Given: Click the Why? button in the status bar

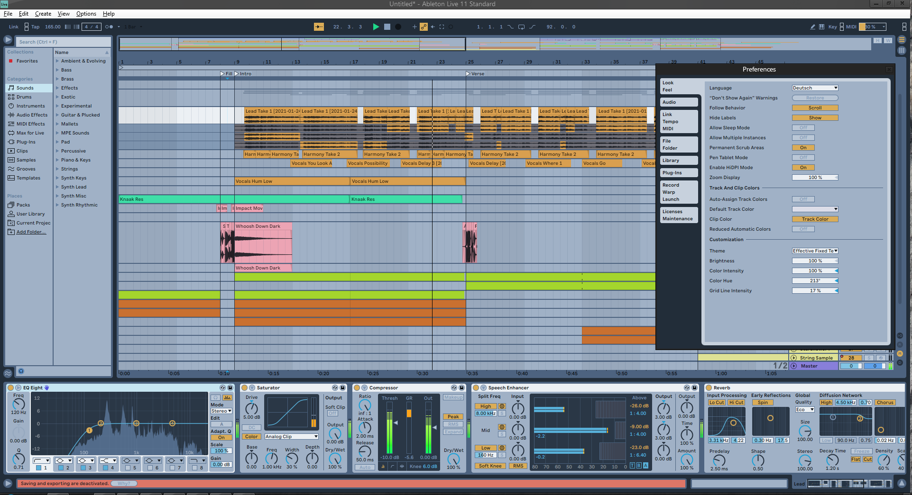Looking at the screenshot, I should click(124, 484).
